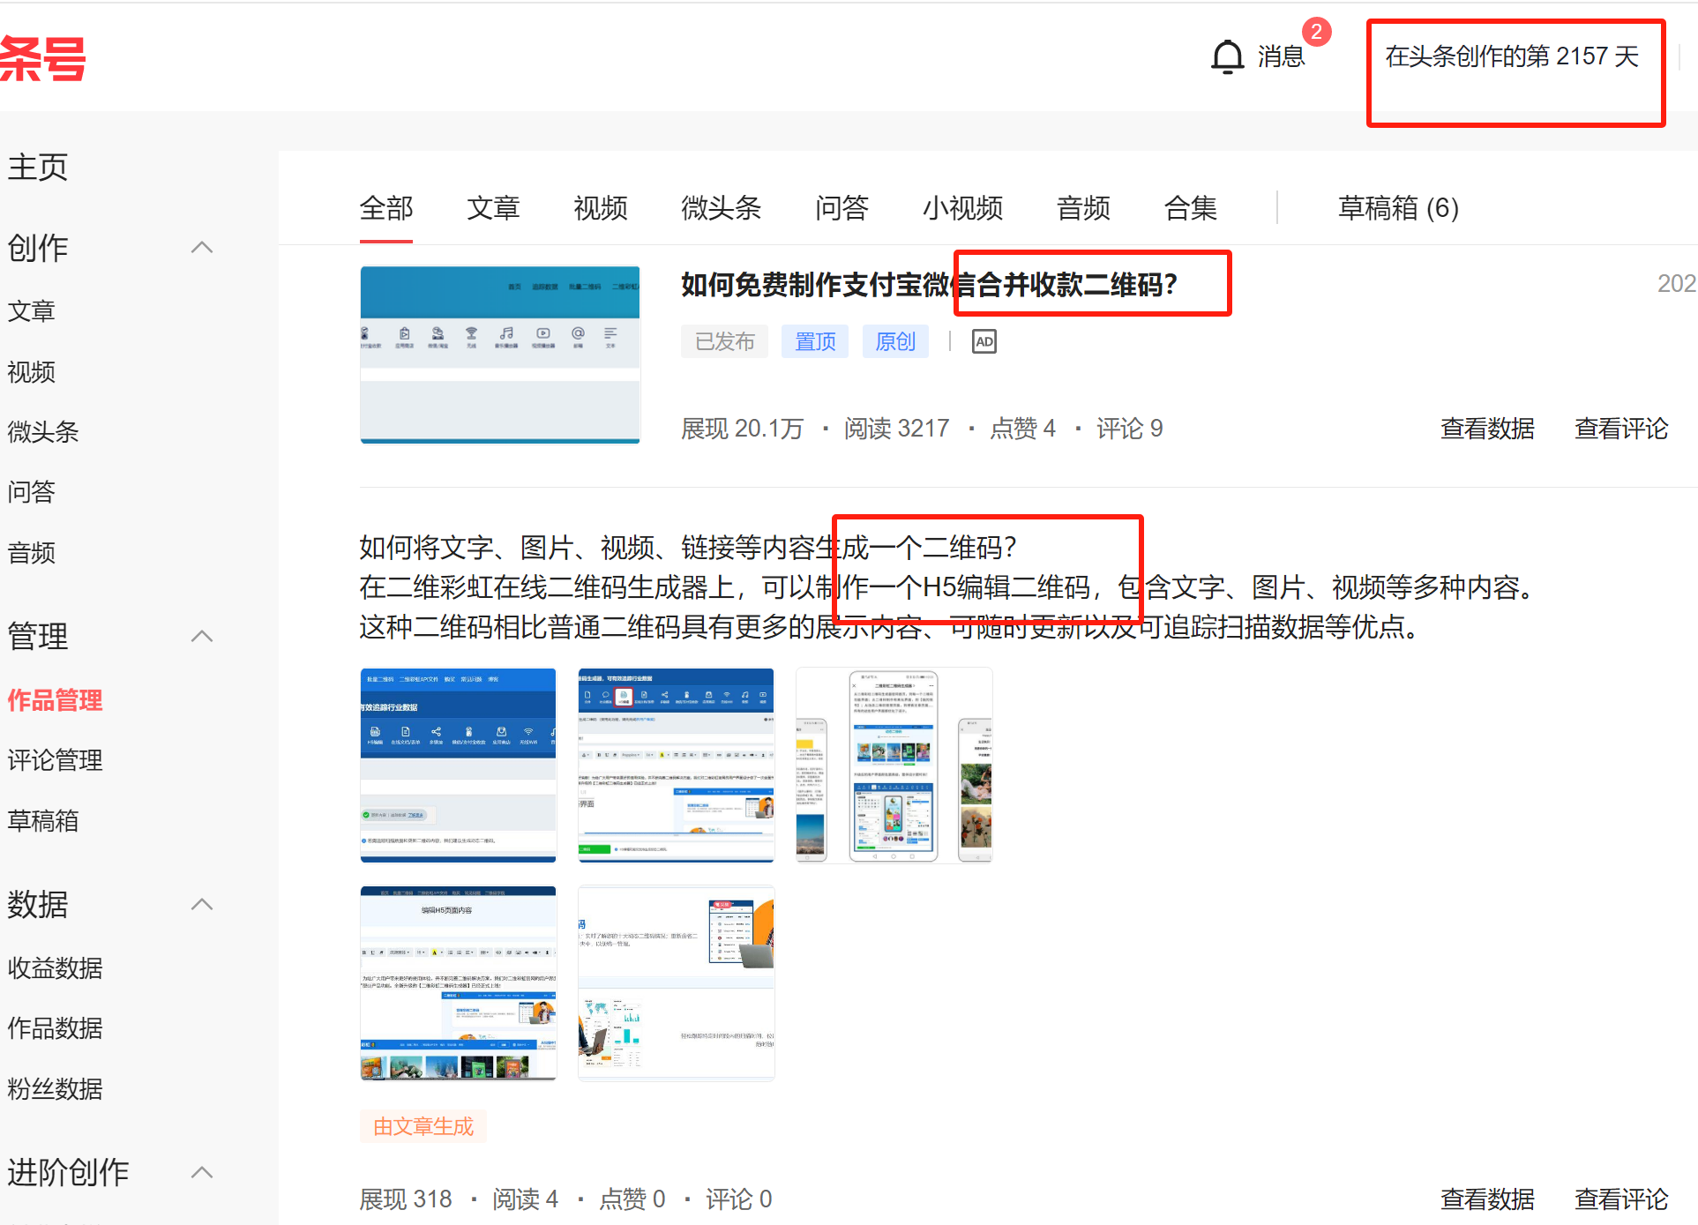The image size is (1698, 1225).
Task: Open 问答 under 创作 in sidebar
Action: coord(32,491)
